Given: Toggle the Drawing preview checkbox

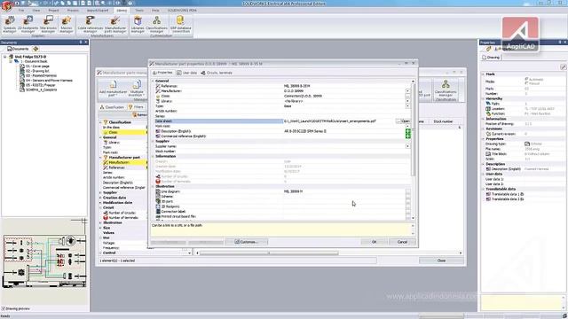Looking at the screenshot, I should (4, 308).
